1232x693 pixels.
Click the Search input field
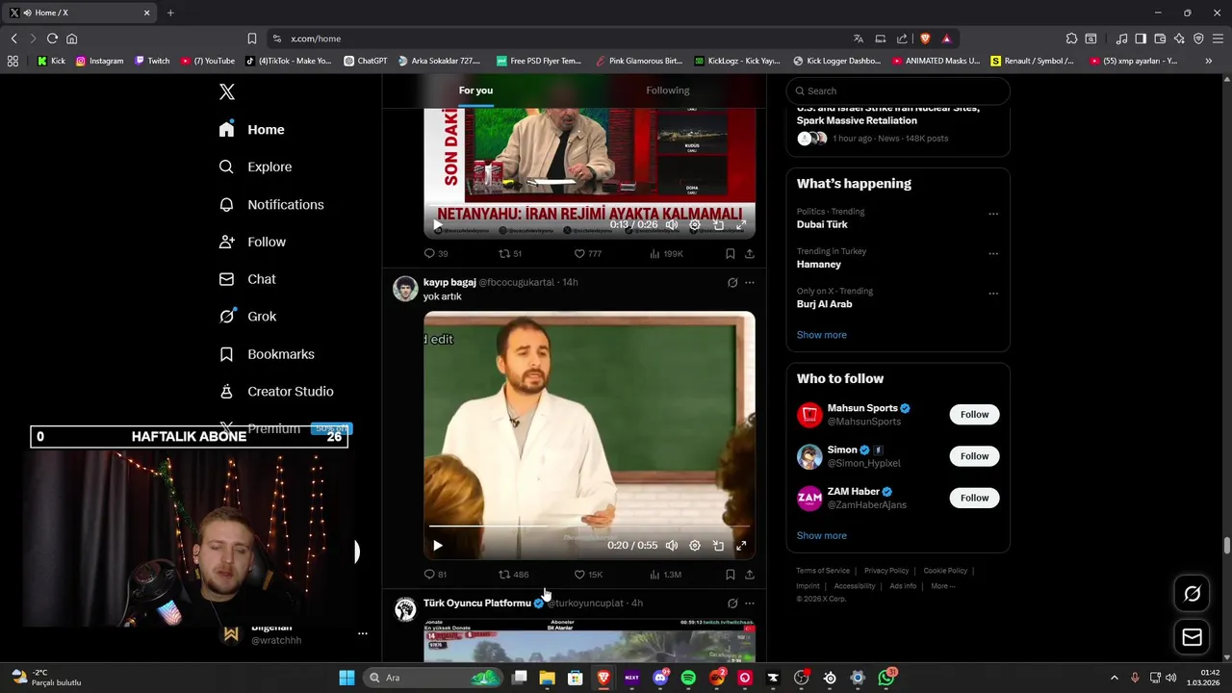898,90
